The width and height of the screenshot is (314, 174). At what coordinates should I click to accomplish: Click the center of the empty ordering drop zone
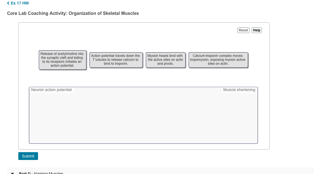143,118
